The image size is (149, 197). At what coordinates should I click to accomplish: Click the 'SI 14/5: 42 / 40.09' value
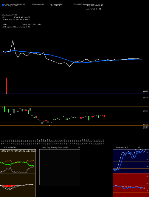pos(22,17)
